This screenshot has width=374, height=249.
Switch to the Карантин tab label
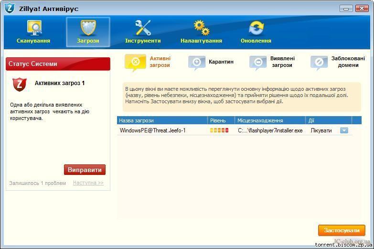221,62
